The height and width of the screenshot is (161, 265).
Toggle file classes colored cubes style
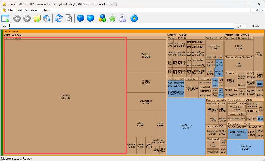[102, 18]
